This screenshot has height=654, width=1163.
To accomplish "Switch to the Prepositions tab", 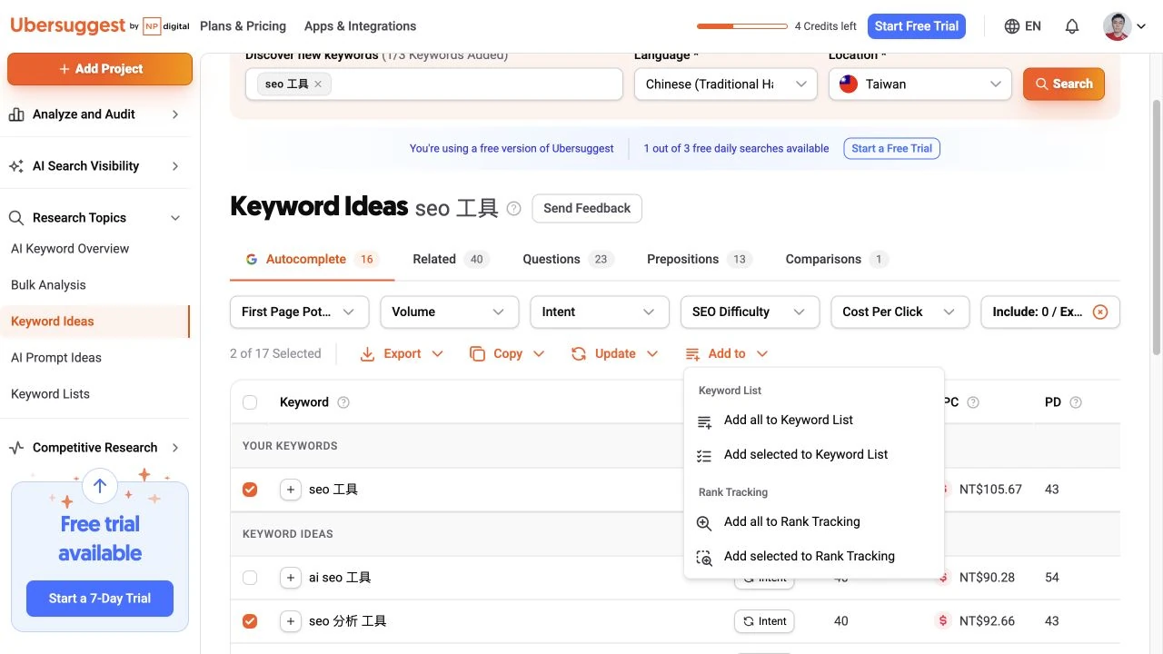I will pos(700,260).
